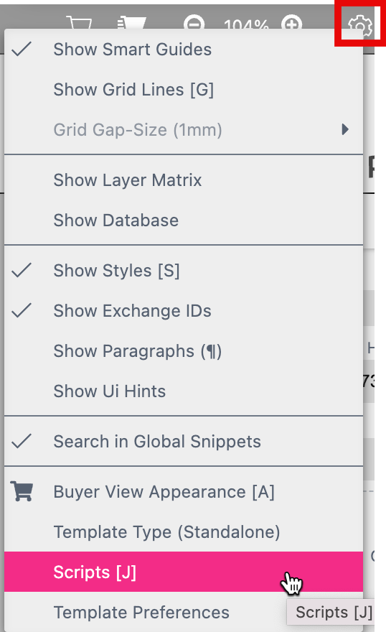The height and width of the screenshot is (632, 386).
Task: Disable the Show Styles [S] option
Action: point(184,271)
